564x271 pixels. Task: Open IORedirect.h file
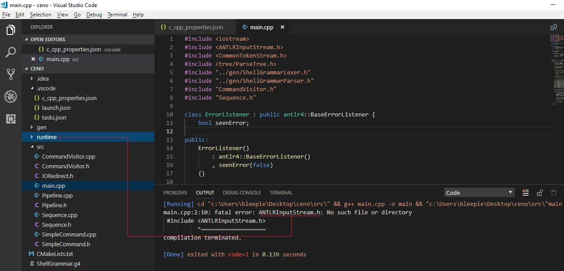pyautogui.click(x=88, y=176)
